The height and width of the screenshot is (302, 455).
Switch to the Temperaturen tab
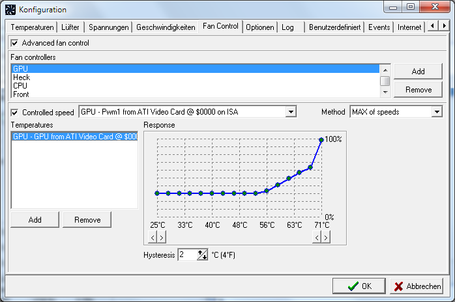[x=32, y=27]
